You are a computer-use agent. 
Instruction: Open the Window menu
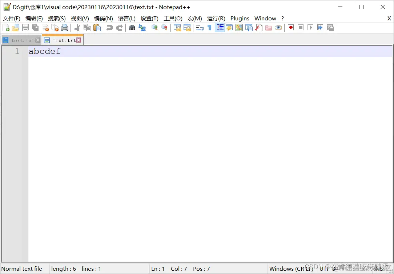[265, 18]
